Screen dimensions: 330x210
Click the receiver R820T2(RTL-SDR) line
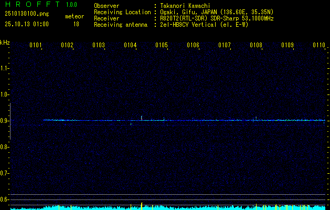tap(217, 18)
